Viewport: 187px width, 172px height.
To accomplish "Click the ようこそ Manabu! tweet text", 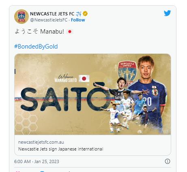I will pos(39,32).
